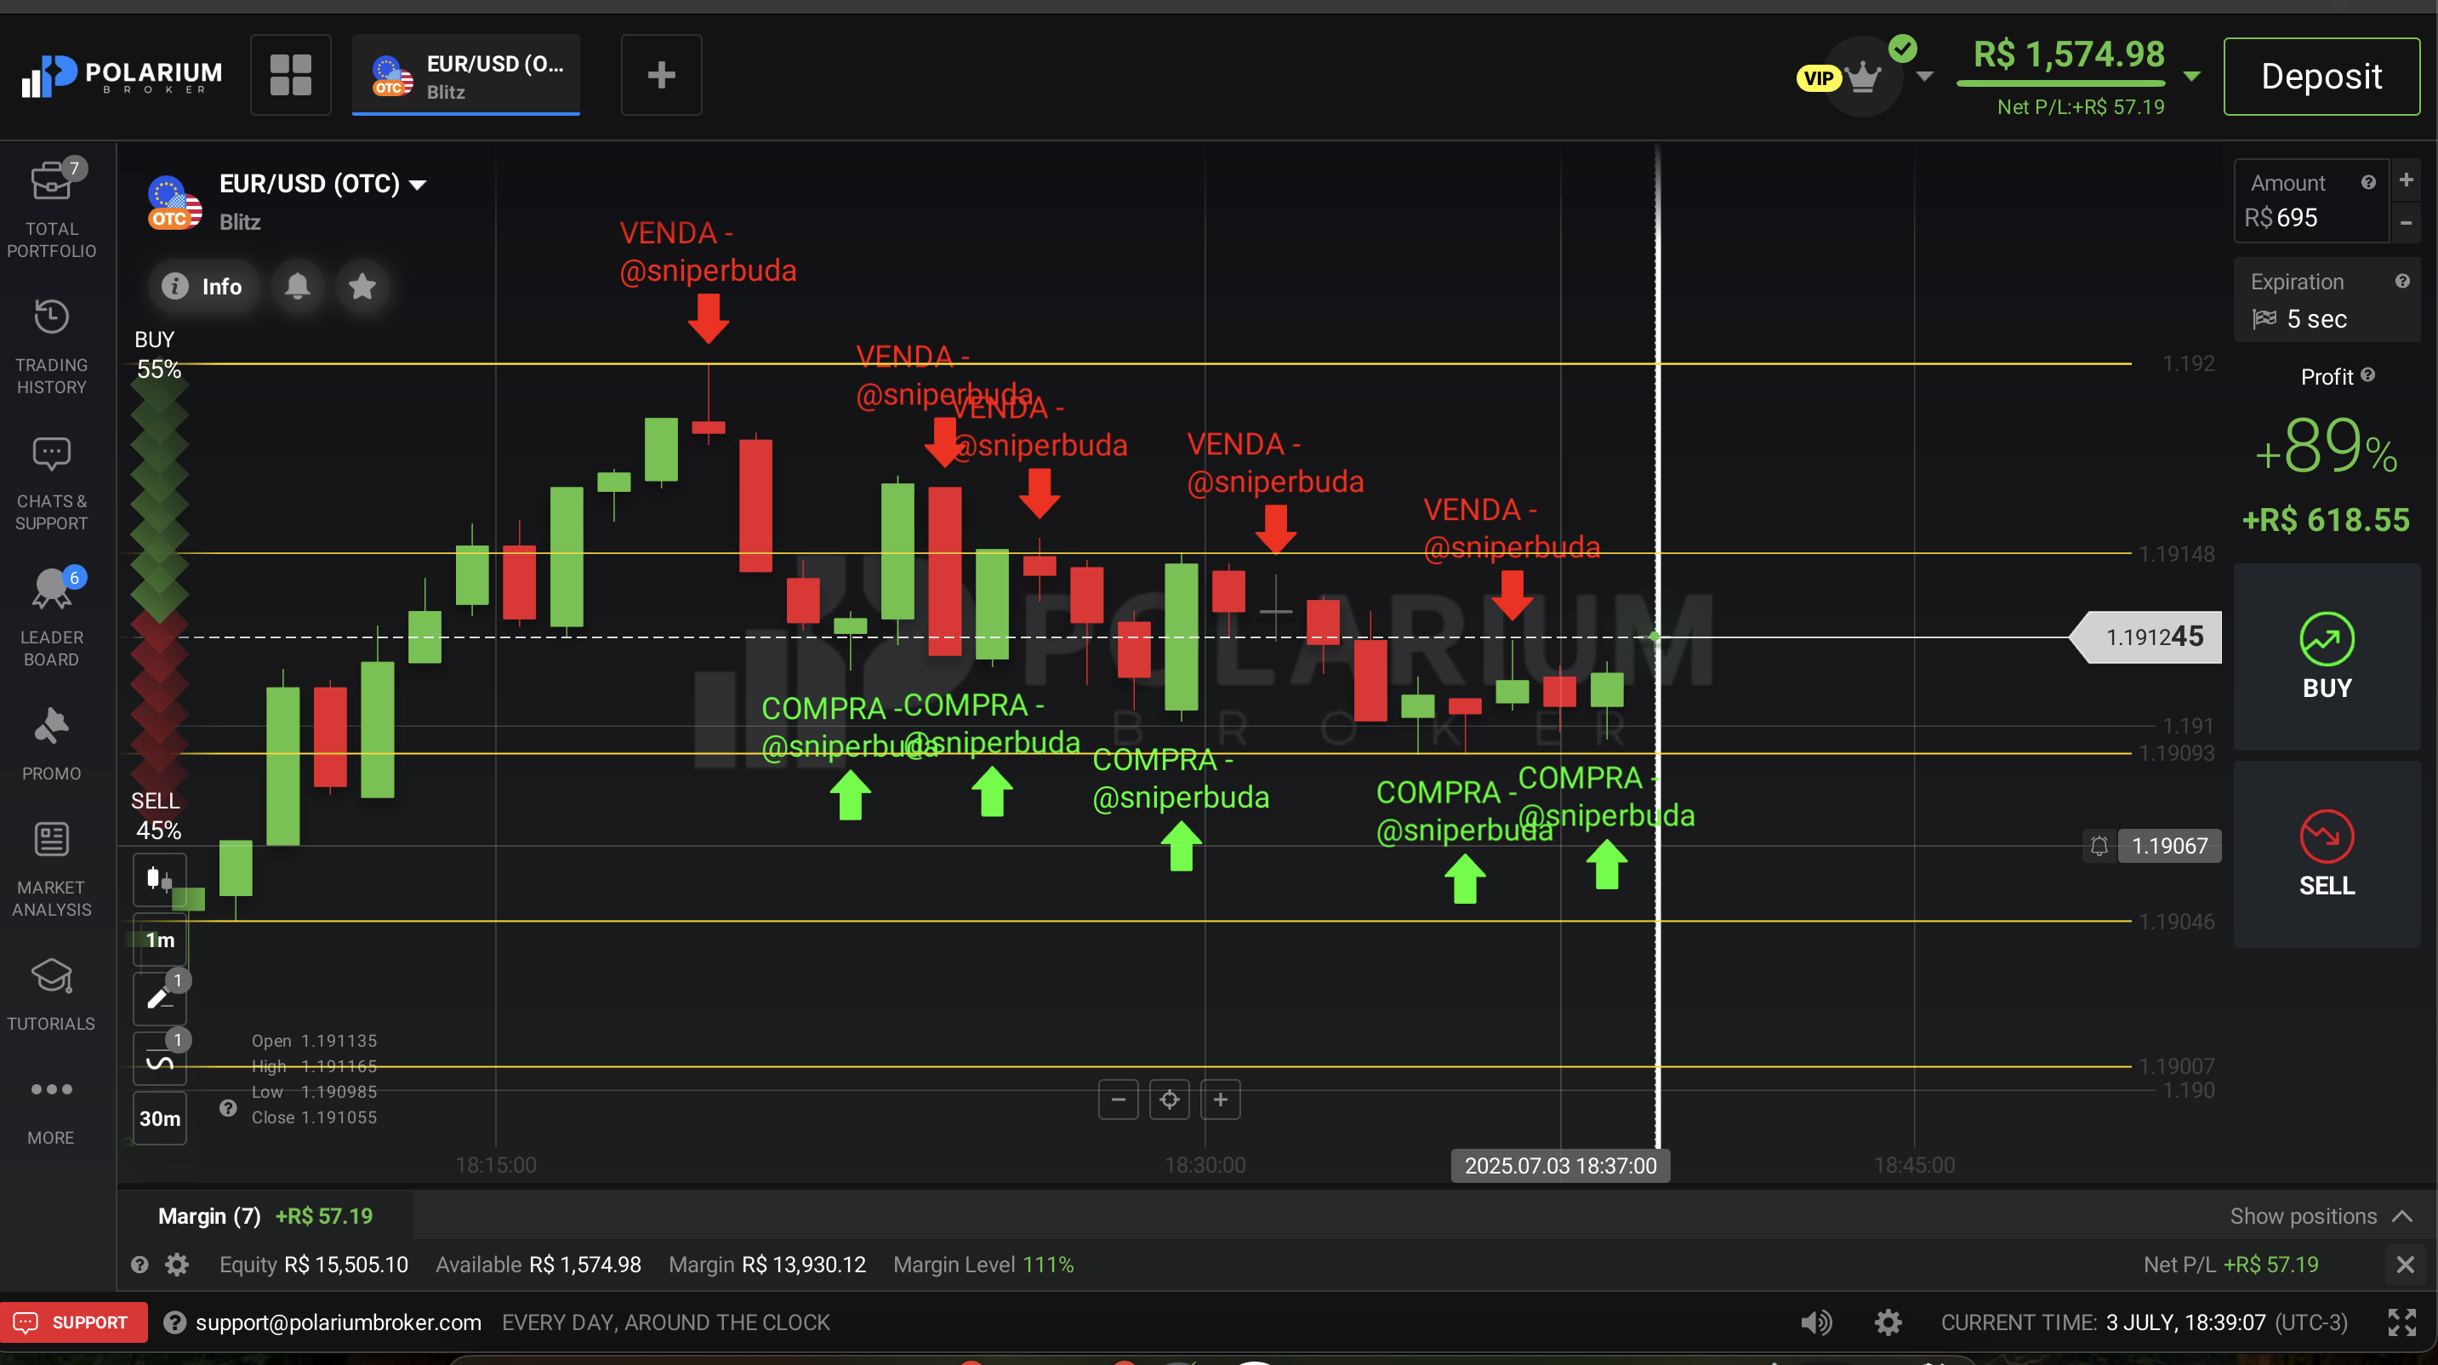This screenshot has height=1365, width=2438.
Task: Click the 1.19067 alert price tag
Action: [2169, 845]
